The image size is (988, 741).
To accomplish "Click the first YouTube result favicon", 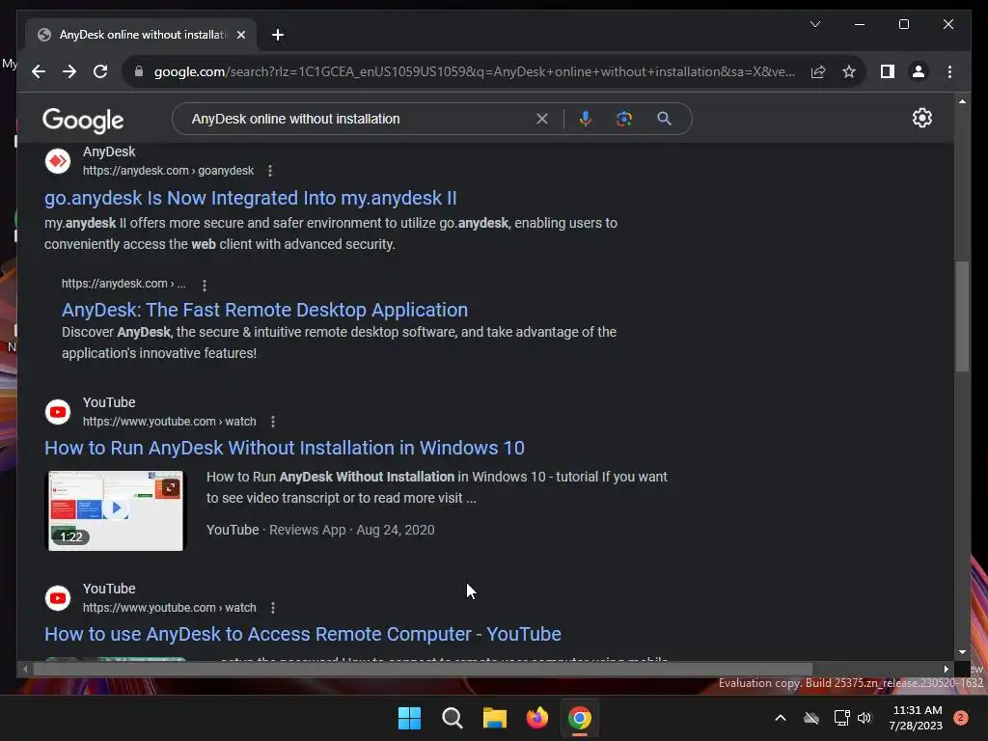I will pos(58,412).
